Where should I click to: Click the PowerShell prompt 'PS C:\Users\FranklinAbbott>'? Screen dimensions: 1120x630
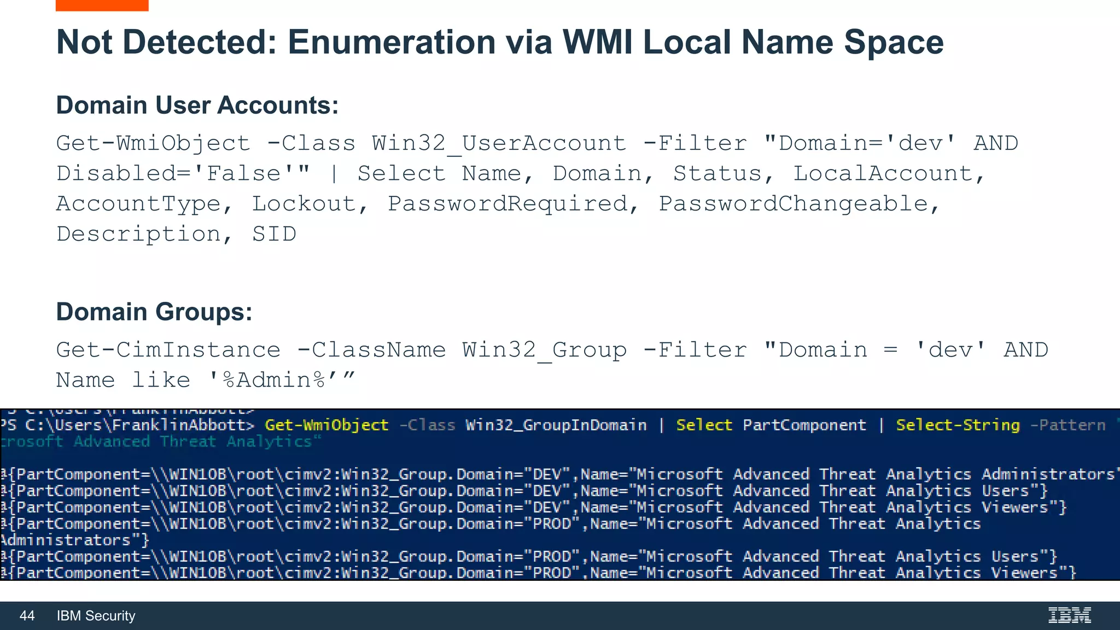click(x=127, y=425)
